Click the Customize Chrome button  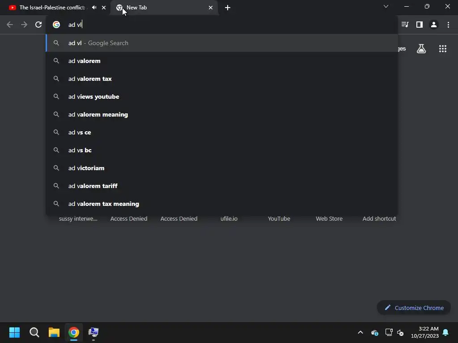point(414,308)
